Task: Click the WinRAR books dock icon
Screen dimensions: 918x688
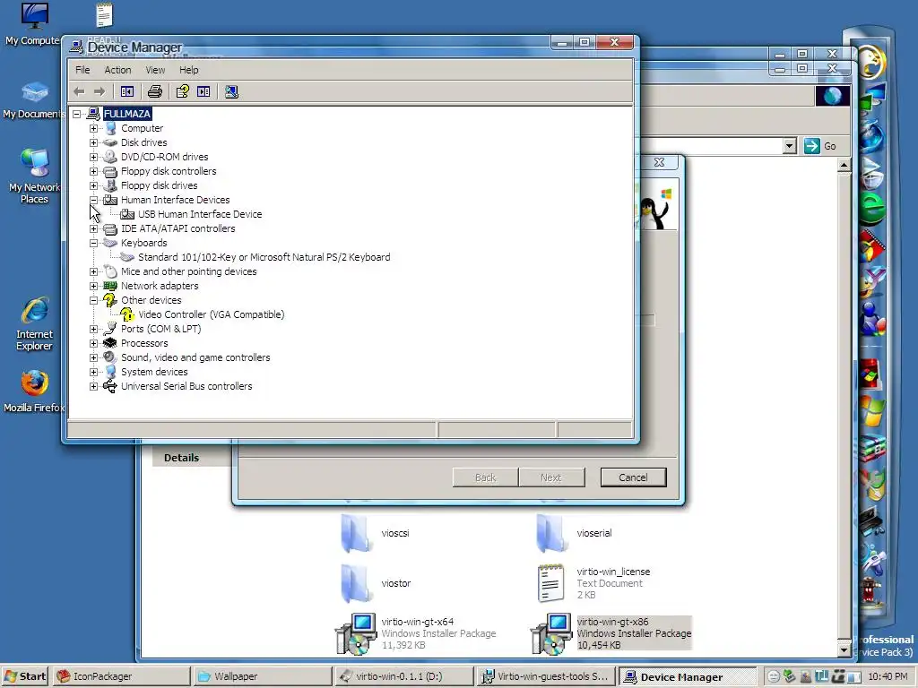Action: pos(871,447)
